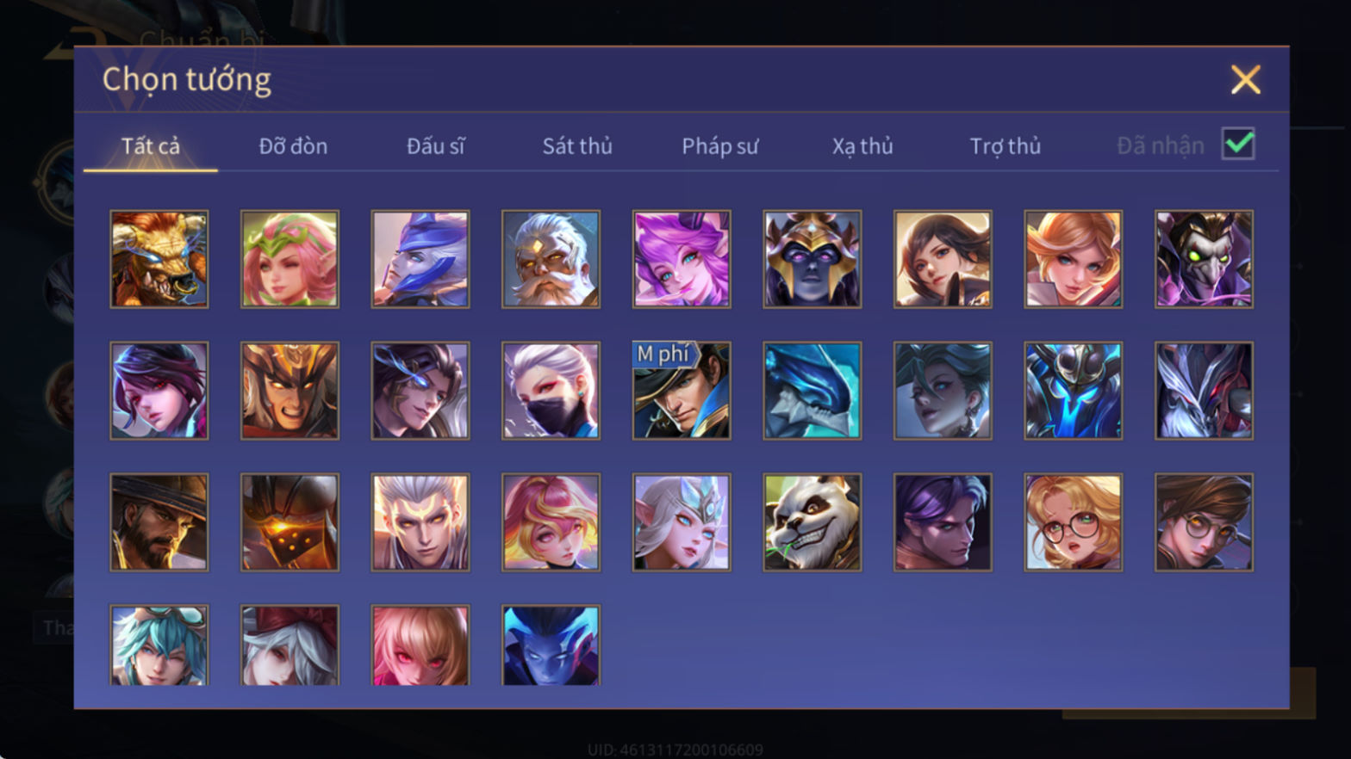This screenshot has height=759, width=1351.
Task: Pick the blue shark creature hero
Action: point(812,391)
